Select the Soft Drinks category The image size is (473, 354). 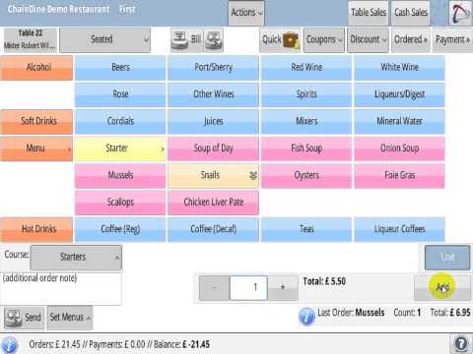point(36,122)
